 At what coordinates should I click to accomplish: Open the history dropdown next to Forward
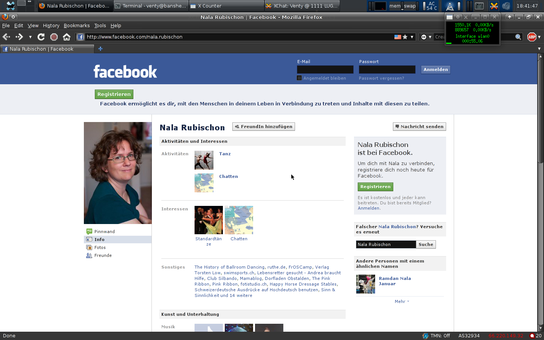pos(30,37)
